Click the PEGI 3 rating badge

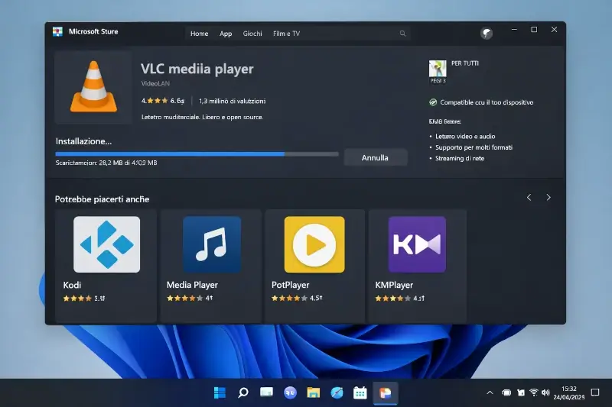(x=438, y=72)
